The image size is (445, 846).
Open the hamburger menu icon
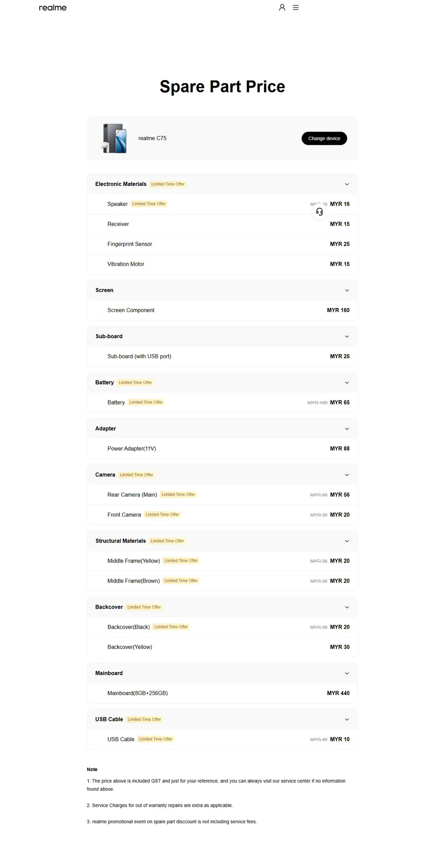point(296,8)
